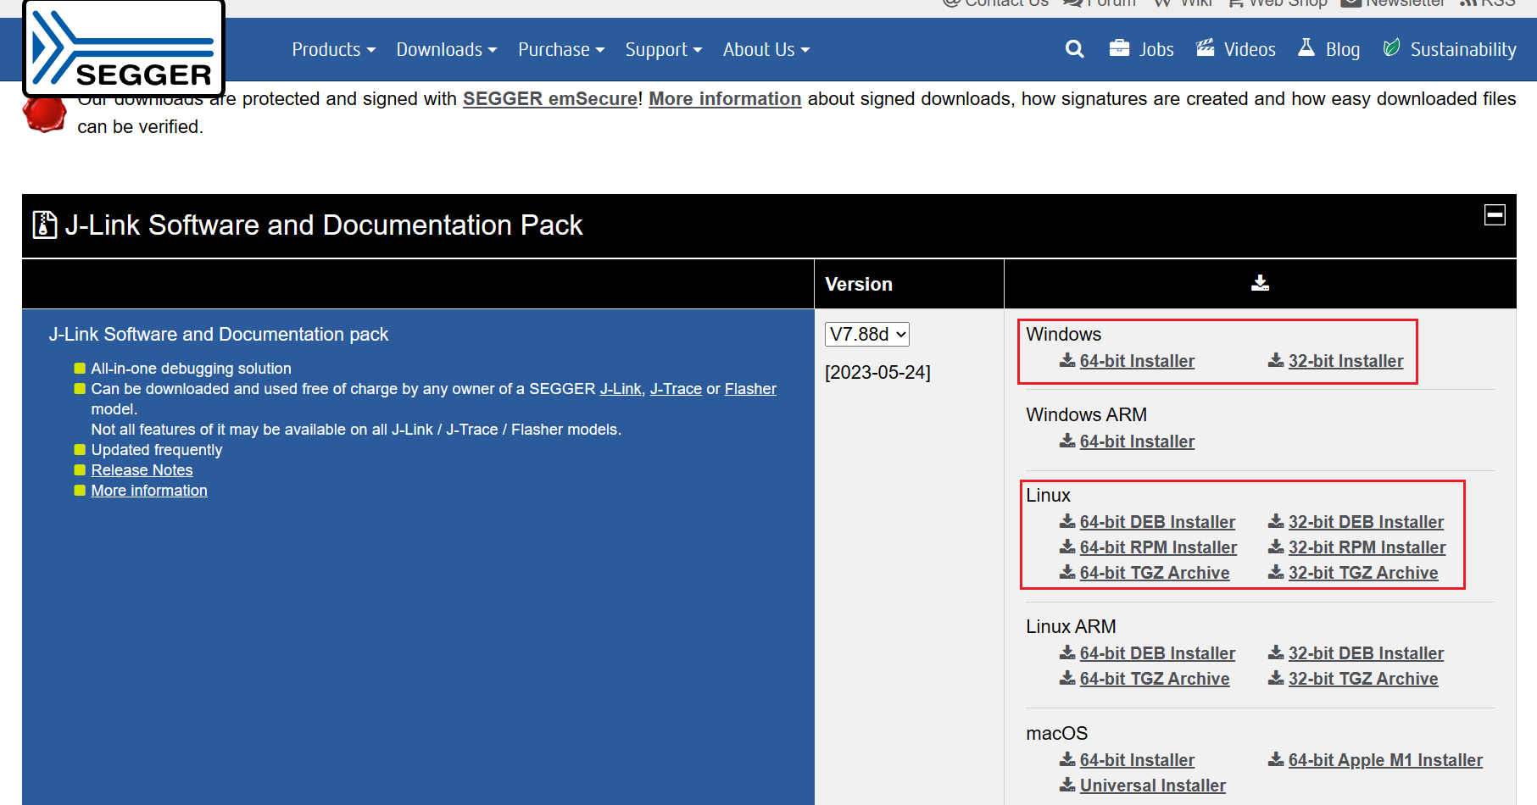Click the download icon for Linux ARM 32-bit DEB Installer
The height and width of the screenshot is (805, 1537).
(x=1276, y=652)
